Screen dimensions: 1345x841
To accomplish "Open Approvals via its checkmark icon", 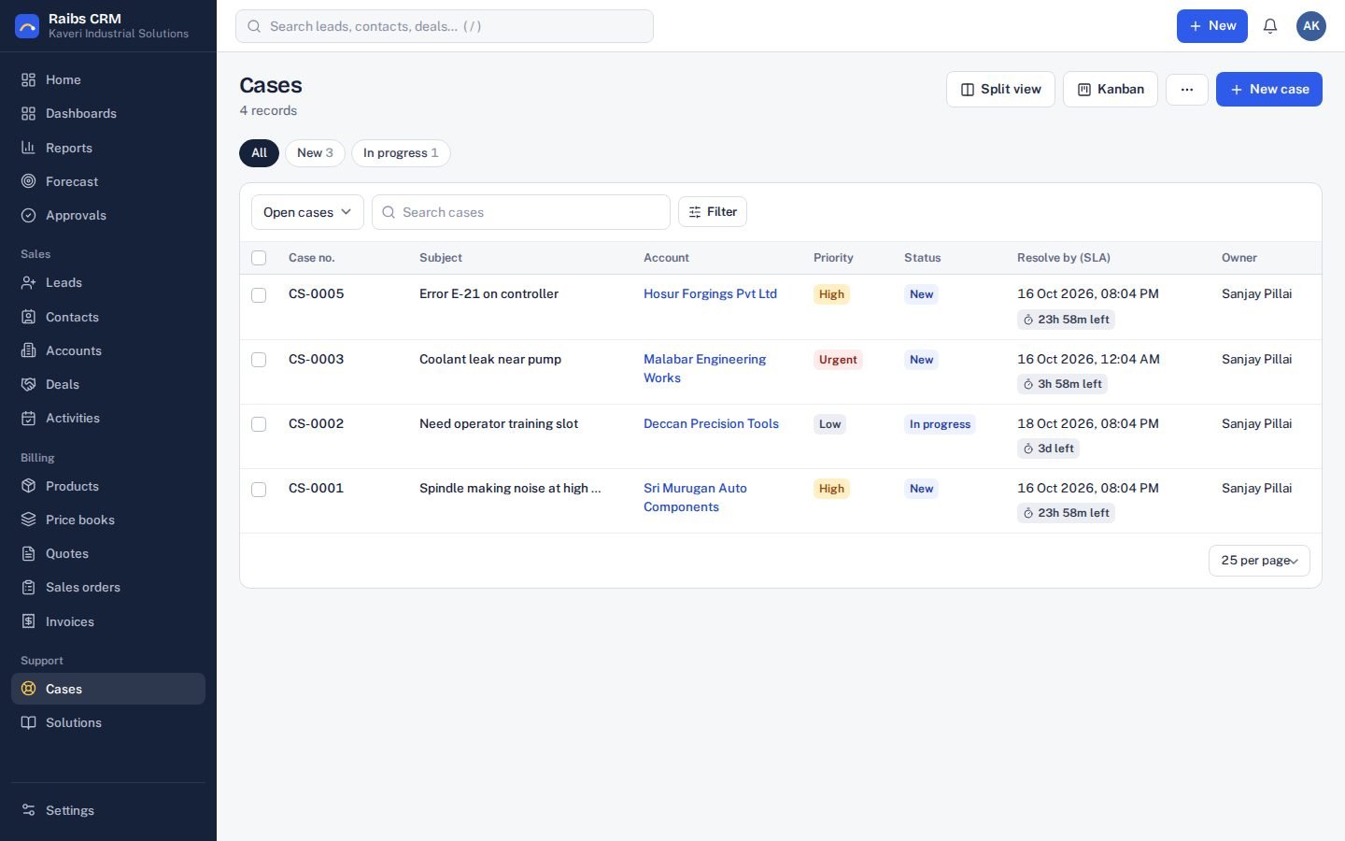I will click(29, 215).
